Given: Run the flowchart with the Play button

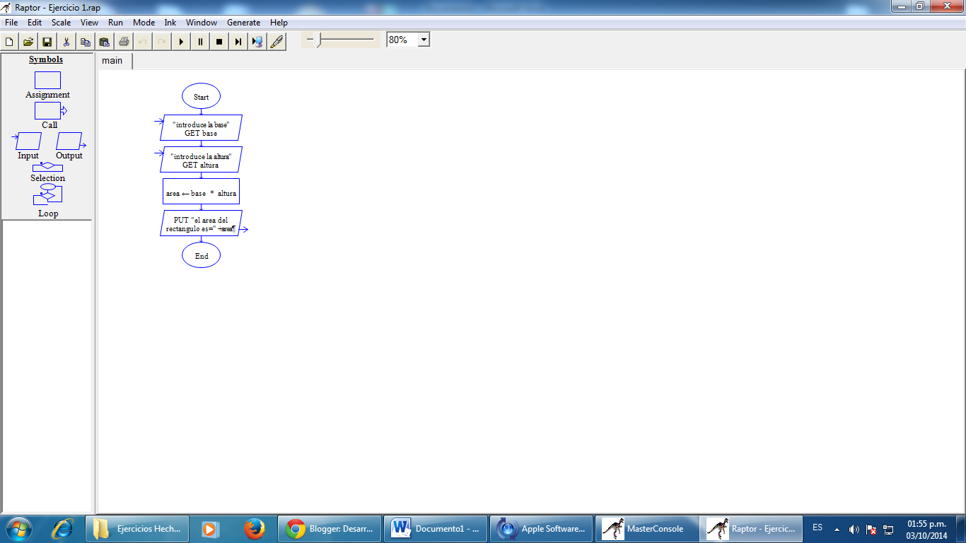Looking at the screenshot, I should [x=181, y=41].
